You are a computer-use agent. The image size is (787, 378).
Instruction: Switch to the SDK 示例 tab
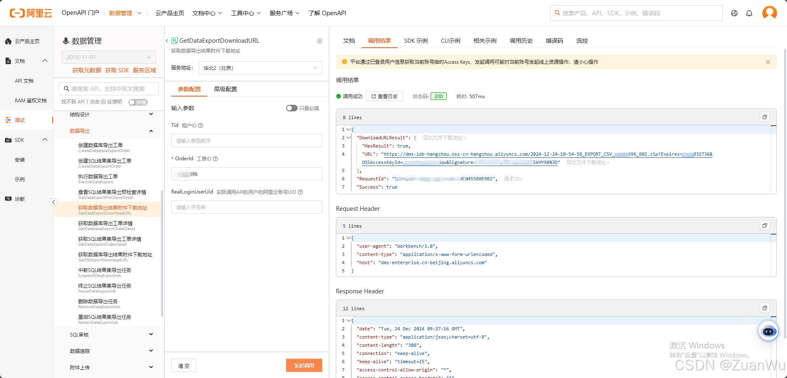click(416, 41)
